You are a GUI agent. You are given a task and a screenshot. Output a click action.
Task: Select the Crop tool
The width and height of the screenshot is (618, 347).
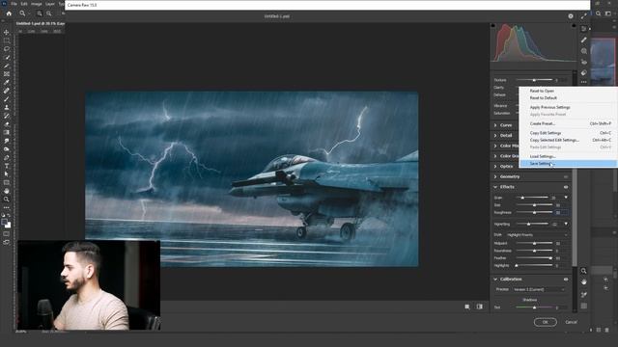pyautogui.click(x=7, y=66)
